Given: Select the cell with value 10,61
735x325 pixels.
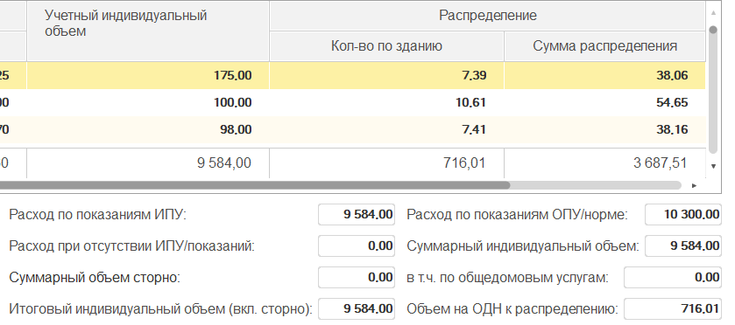Looking at the screenshot, I should [x=386, y=102].
